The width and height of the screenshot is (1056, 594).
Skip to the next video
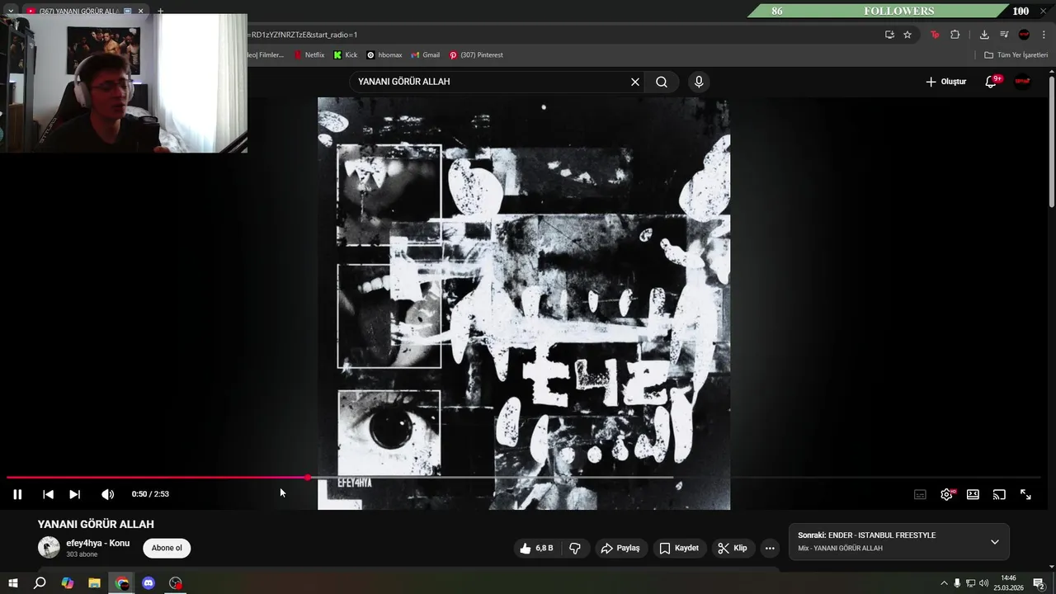[75, 494]
